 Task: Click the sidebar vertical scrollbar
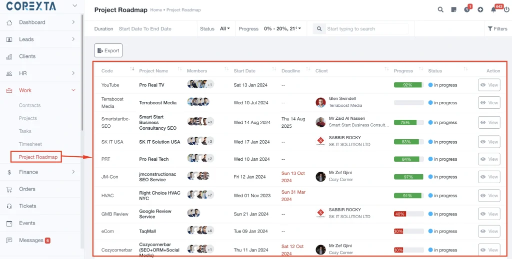tap(82, 72)
